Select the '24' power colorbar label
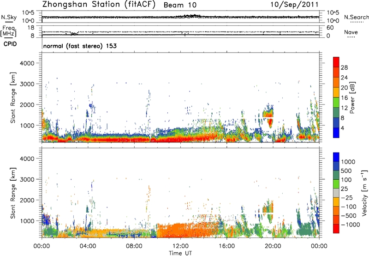Screen dimensions: 369x256 [344, 78]
